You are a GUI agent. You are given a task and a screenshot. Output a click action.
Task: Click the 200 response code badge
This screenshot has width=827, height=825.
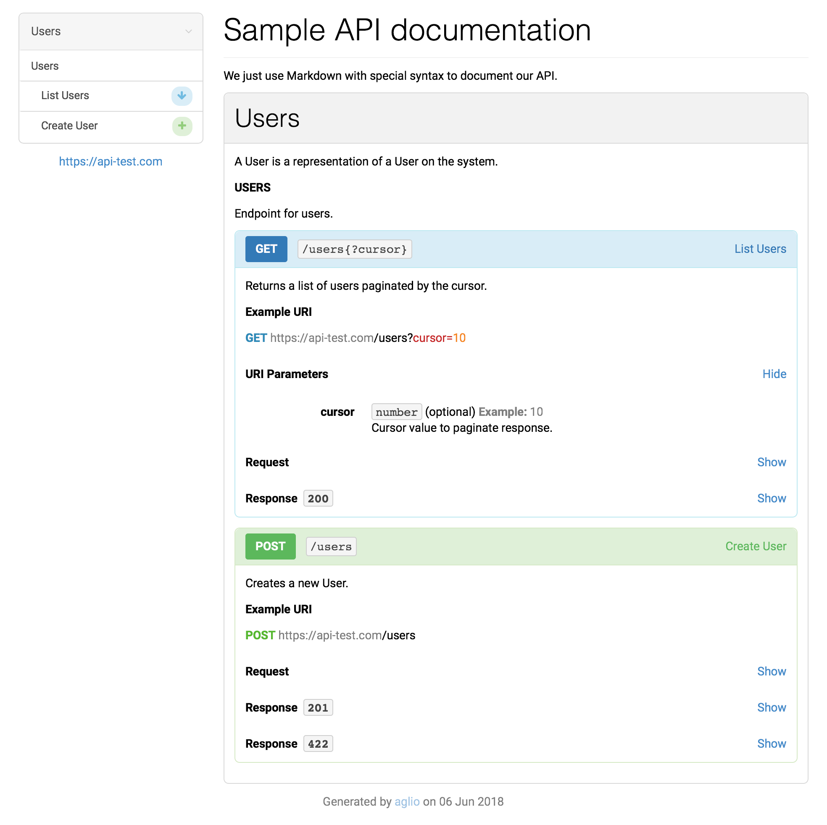click(318, 499)
